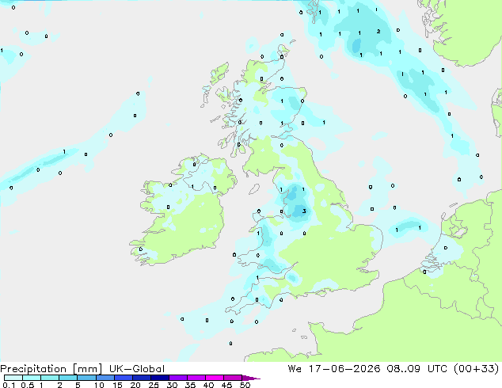Click the "Precipitation" title text
This screenshot has width=502, height=388.
[33, 369]
